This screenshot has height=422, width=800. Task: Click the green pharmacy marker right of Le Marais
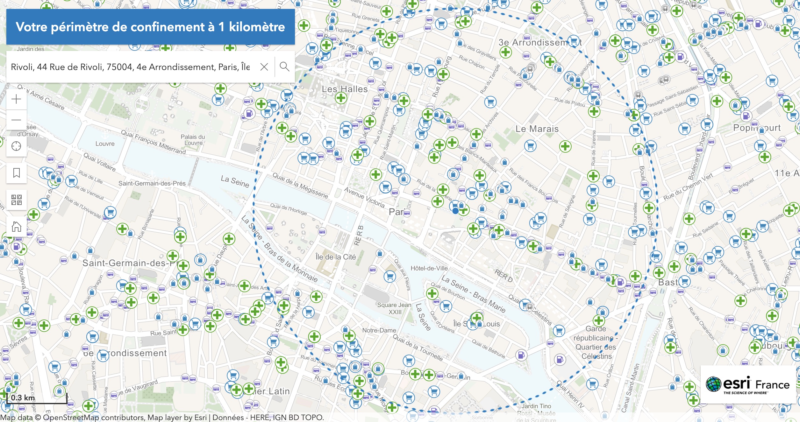click(565, 146)
